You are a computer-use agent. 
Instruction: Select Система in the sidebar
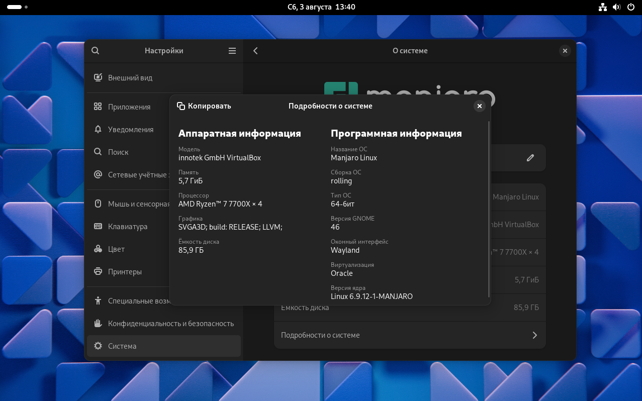(x=164, y=346)
